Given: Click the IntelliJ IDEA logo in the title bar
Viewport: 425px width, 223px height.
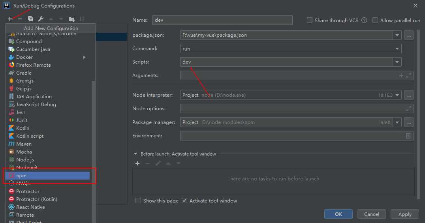Looking at the screenshot, I should point(6,6).
